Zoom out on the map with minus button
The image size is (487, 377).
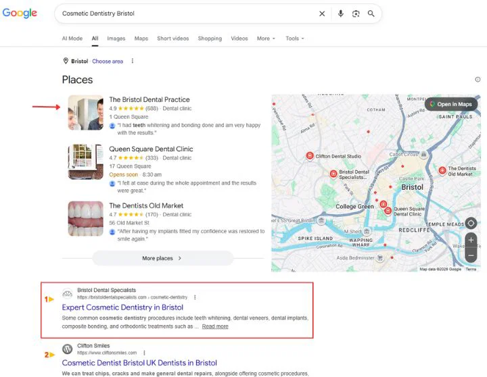coord(471,255)
